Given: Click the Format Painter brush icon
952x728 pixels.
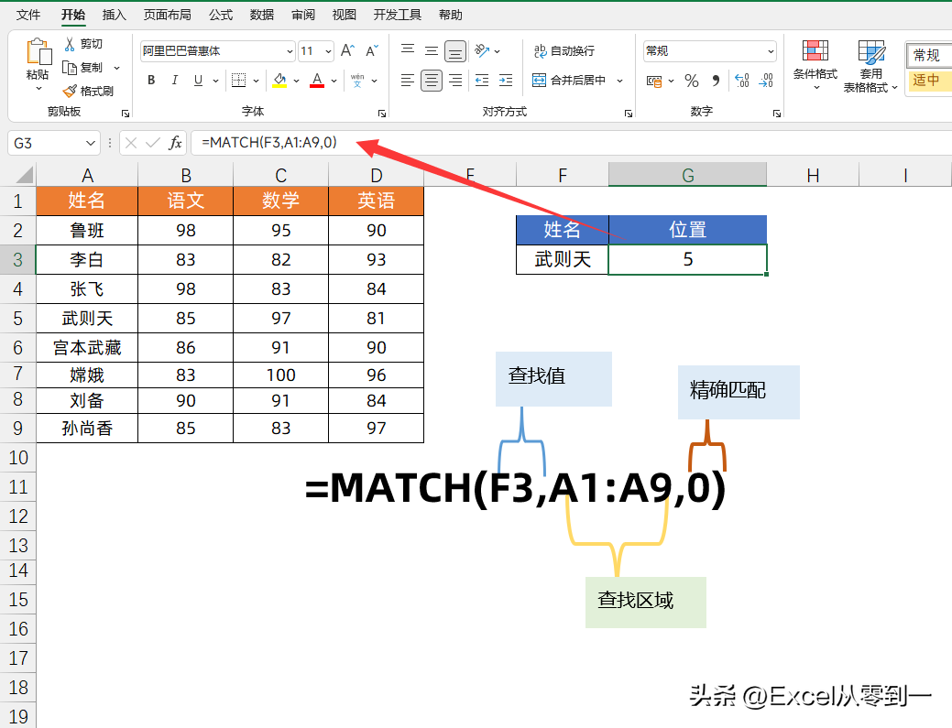Looking at the screenshot, I should (70, 91).
